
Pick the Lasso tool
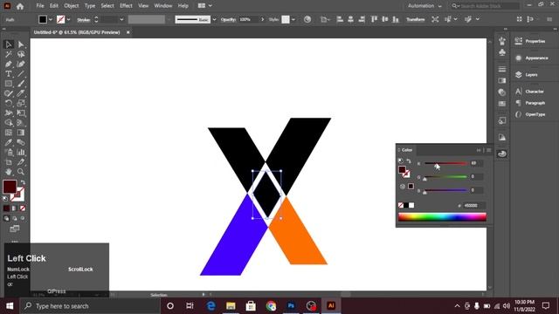point(21,54)
